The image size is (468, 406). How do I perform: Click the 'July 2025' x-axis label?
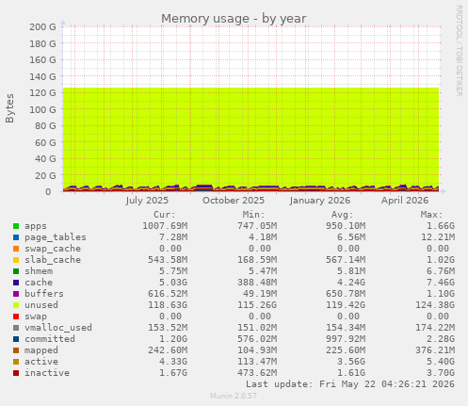tap(147, 201)
